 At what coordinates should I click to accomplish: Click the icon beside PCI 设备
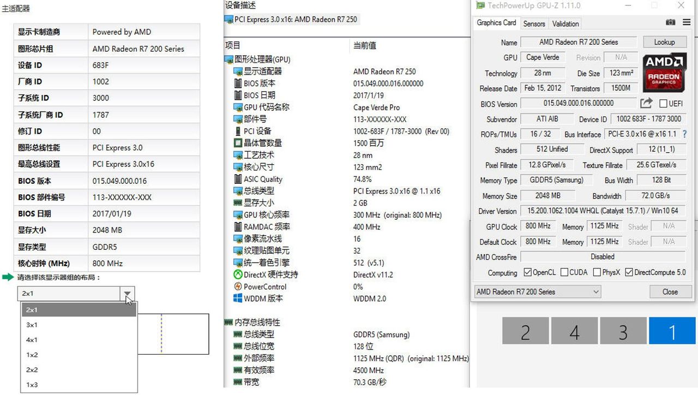coord(238,131)
